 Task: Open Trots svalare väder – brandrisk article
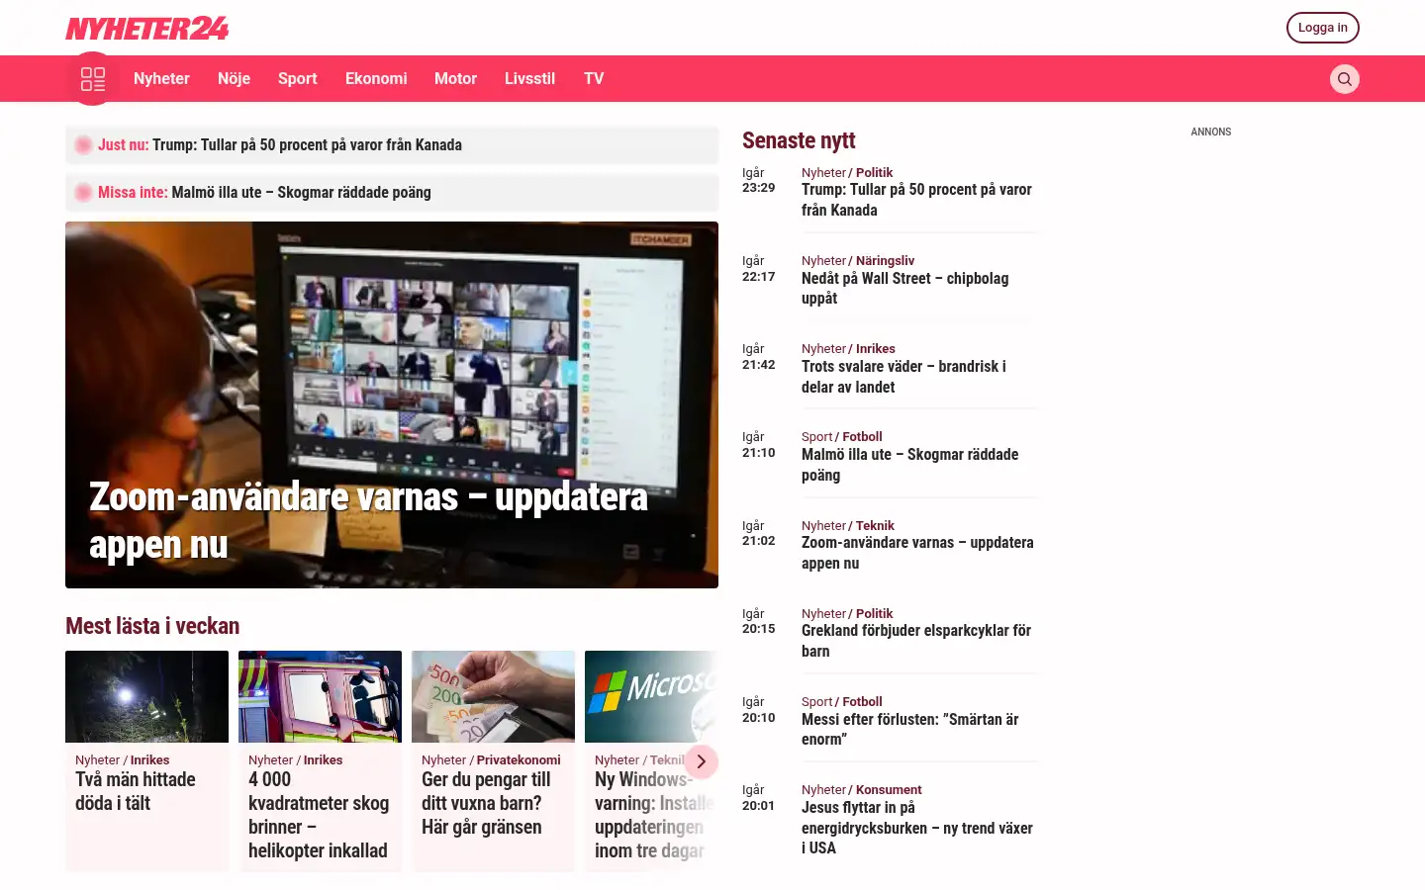[x=903, y=377]
